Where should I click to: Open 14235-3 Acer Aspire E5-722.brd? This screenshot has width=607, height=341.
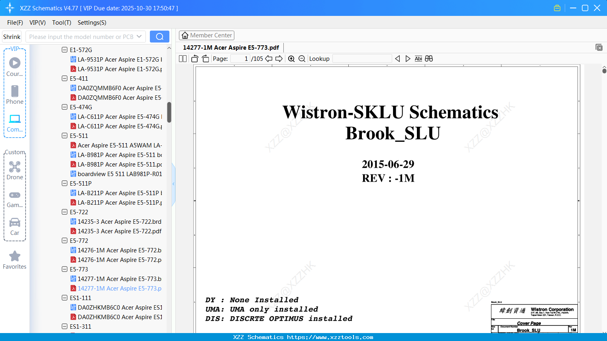(x=116, y=221)
